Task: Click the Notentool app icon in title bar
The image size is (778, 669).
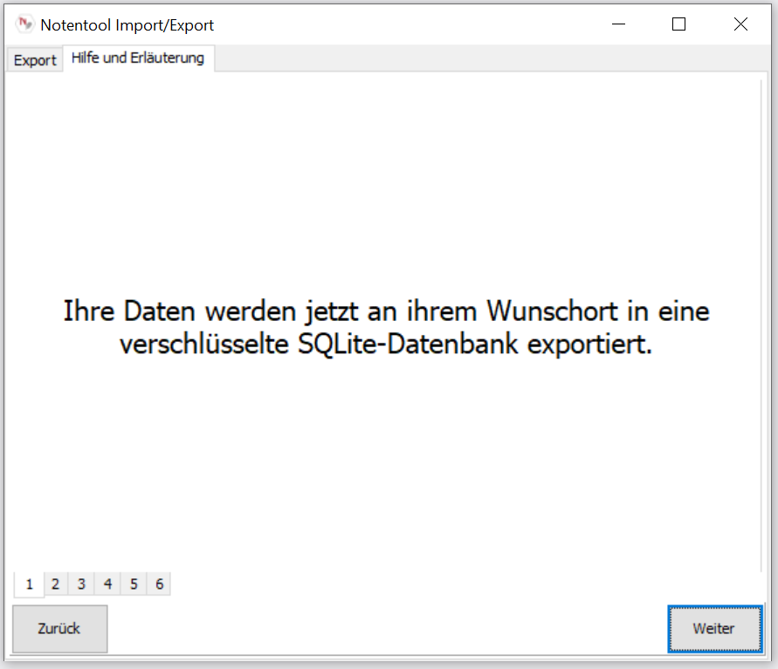Action: [x=24, y=24]
